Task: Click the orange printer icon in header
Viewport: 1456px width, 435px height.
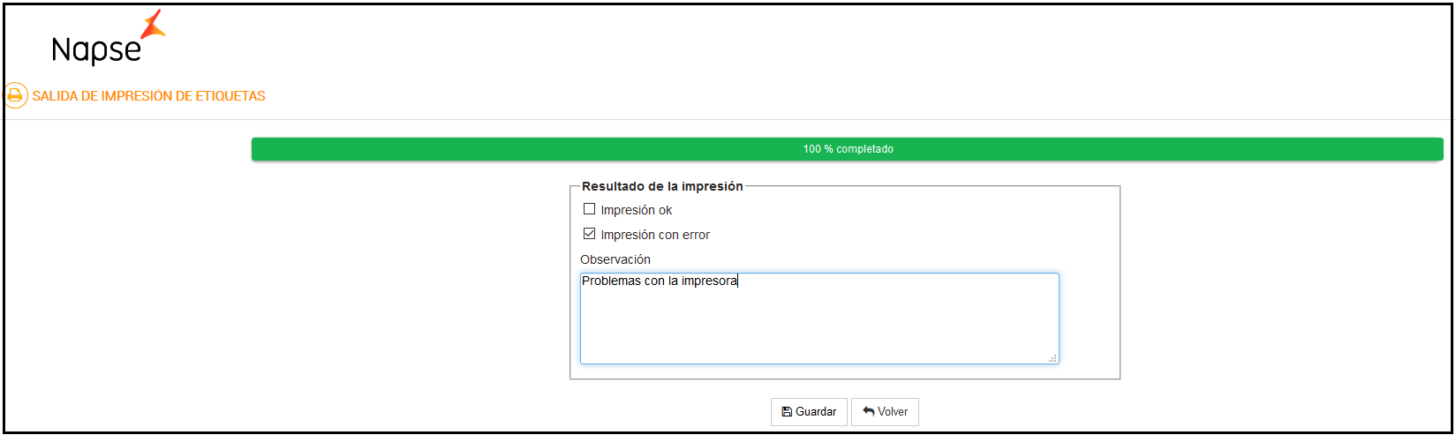Action: pyautogui.click(x=15, y=95)
